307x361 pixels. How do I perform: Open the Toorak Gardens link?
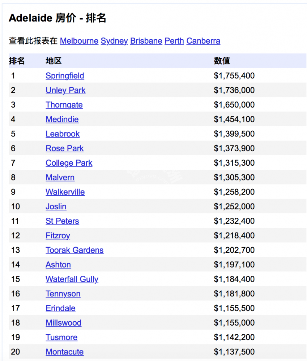[74, 250]
